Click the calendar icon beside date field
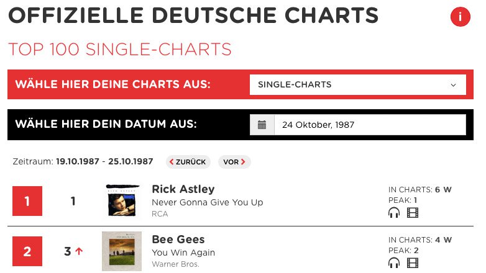486x273 pixels. pos(262,125)
